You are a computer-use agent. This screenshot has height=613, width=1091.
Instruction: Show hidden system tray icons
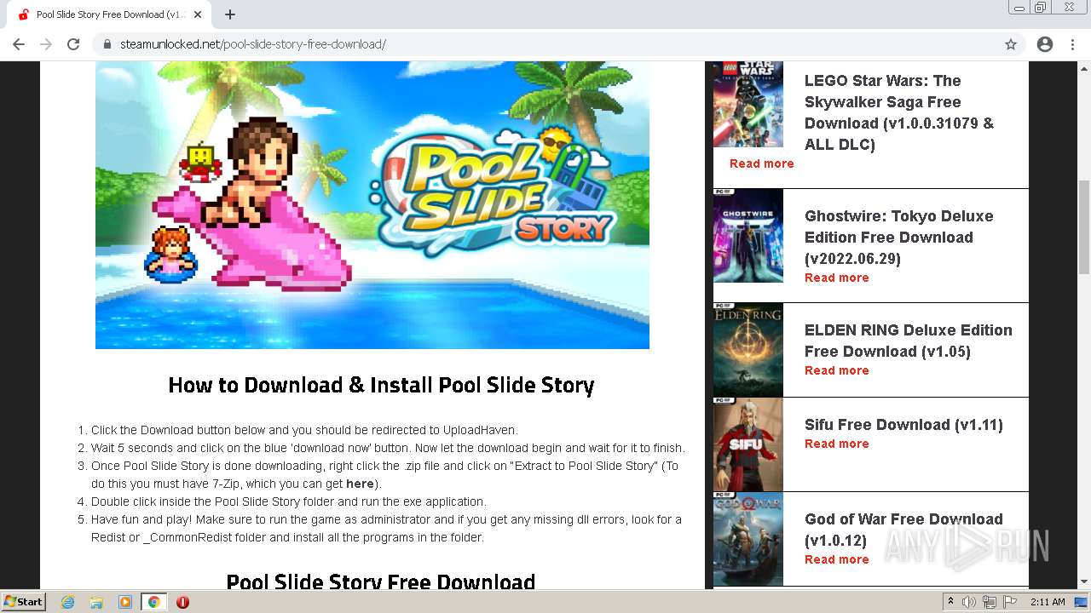[951, 602]
